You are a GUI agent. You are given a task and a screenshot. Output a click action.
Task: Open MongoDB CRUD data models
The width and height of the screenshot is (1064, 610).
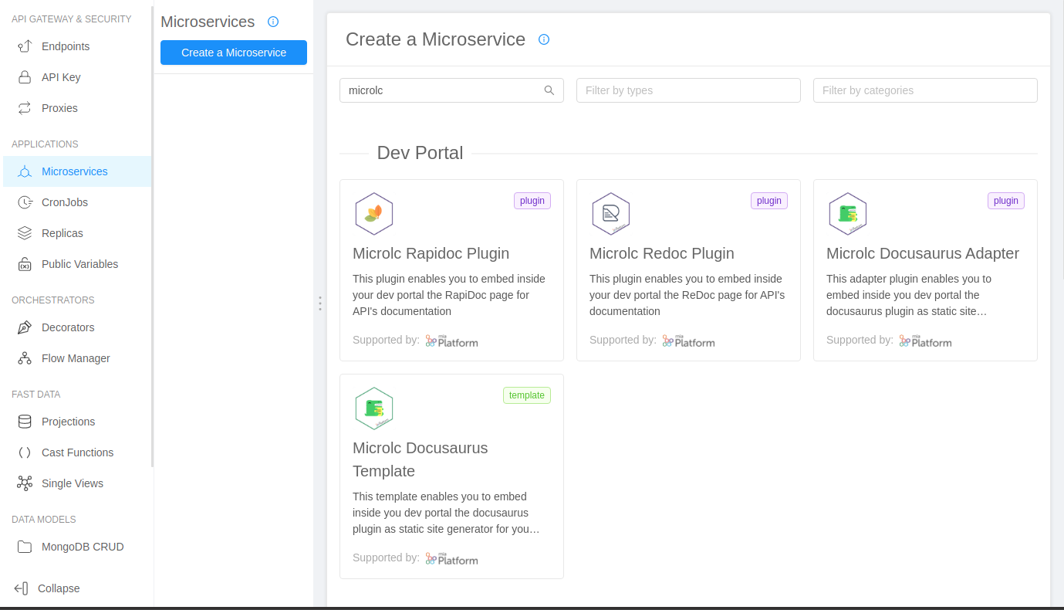click(83, 547)
